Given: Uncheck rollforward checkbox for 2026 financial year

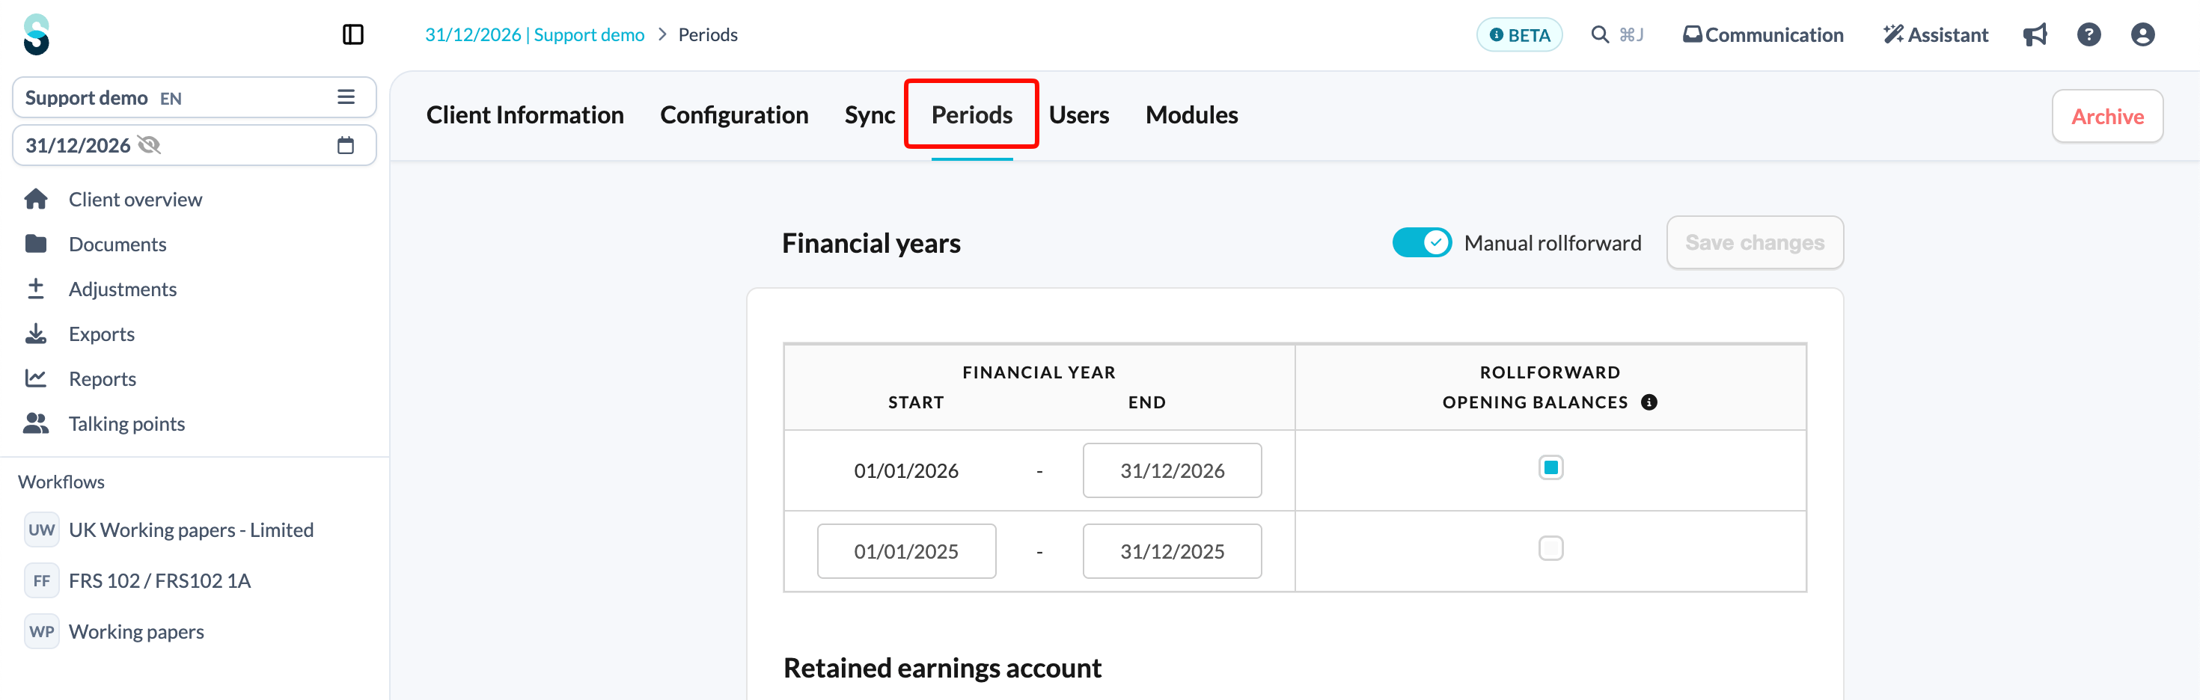Looking at the screenshot, I should pos(1550,468).
